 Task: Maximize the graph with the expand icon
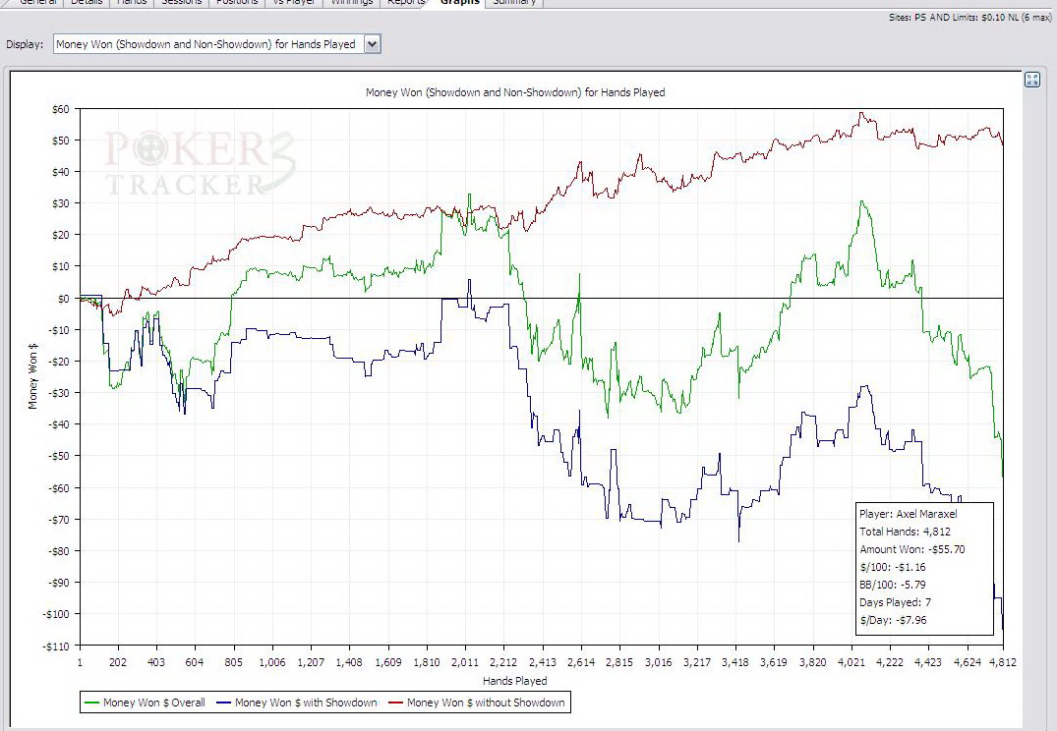pyautogui.click(x=1032, y=81)
